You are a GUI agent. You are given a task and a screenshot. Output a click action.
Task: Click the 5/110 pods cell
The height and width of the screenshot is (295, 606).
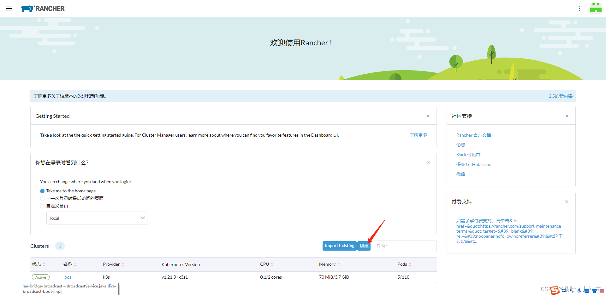(x=403, y=277)
